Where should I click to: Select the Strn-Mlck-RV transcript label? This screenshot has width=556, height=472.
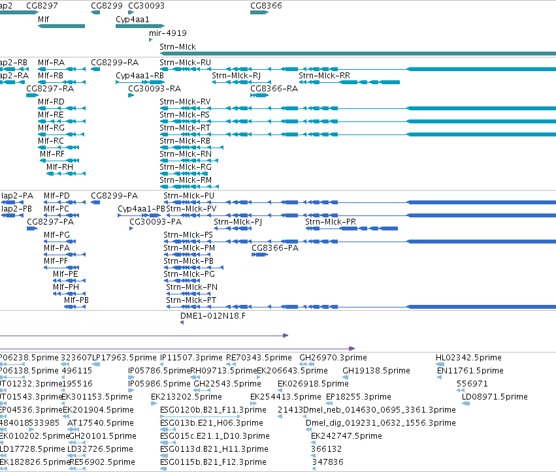(x=185, y=102)
